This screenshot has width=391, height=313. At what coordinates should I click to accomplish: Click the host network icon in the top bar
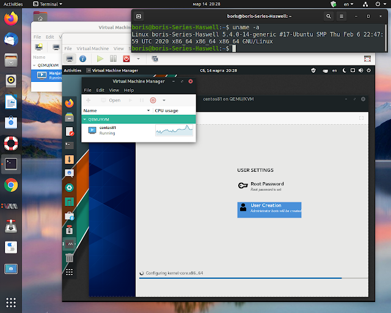(365, 4)
